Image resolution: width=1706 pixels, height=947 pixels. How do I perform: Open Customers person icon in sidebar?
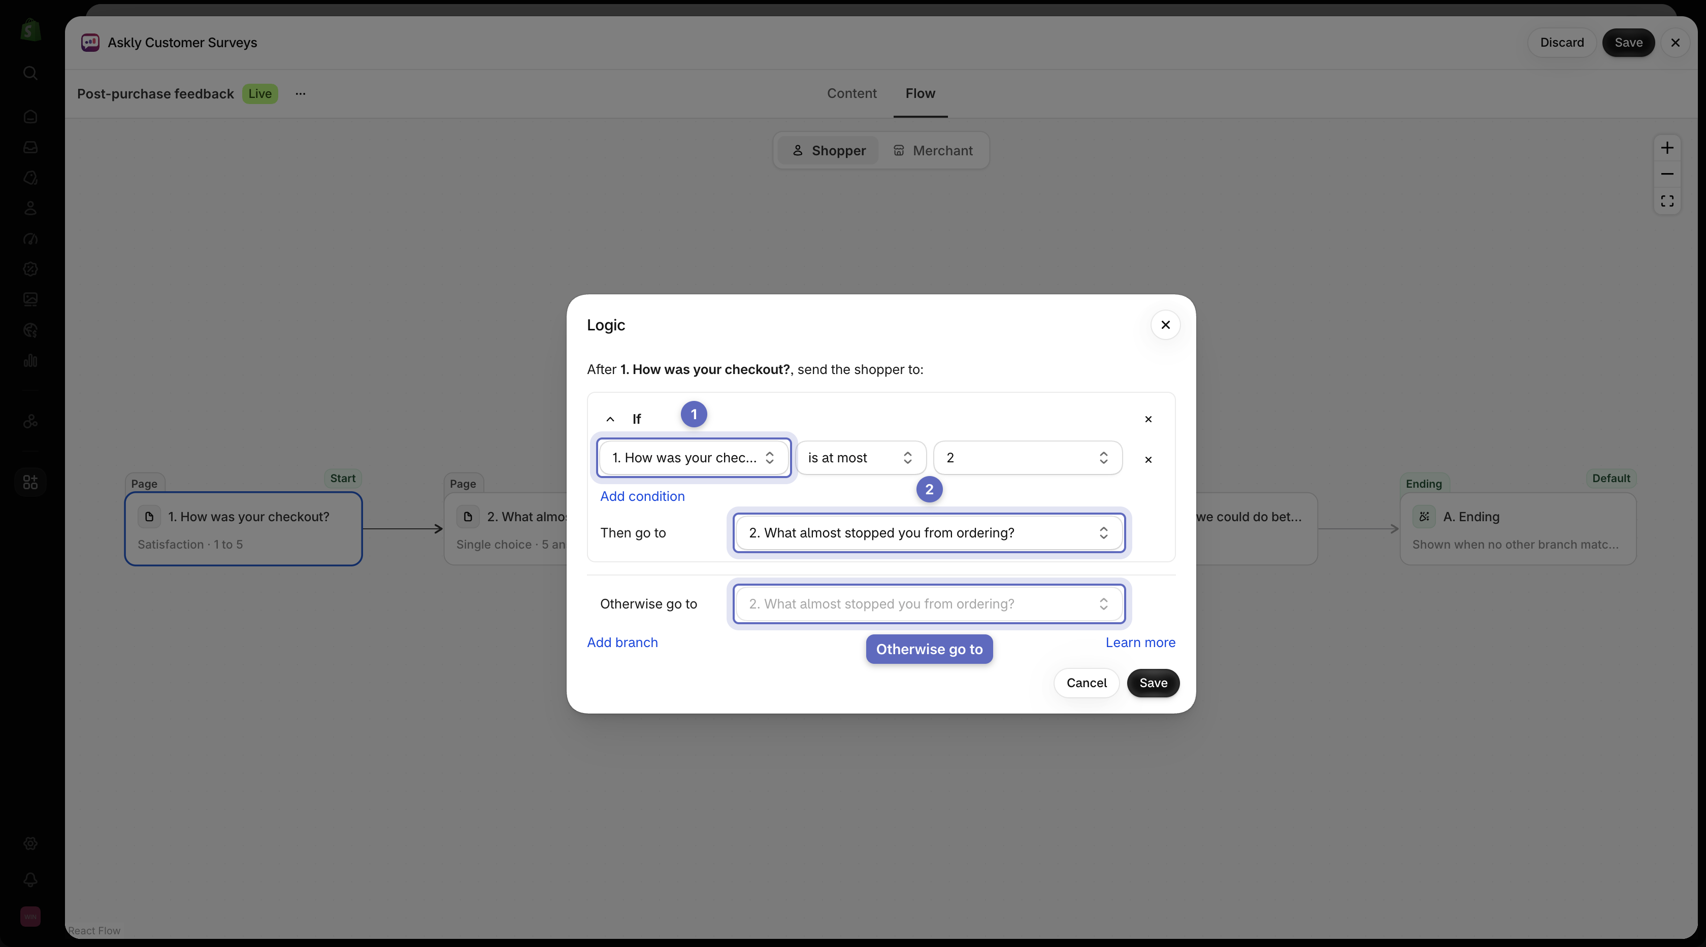coord(30,208)
